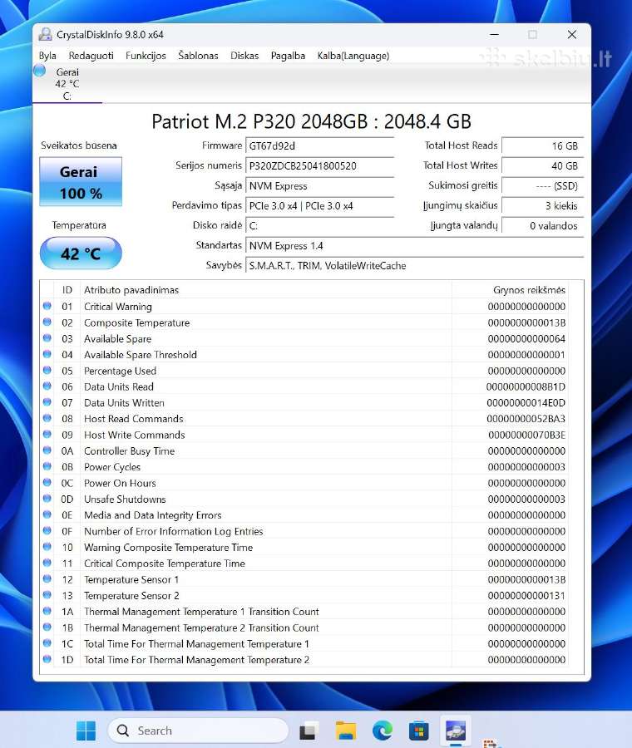
Task: Select the C: drive tab with Gerai status
Action: point(67,83)
